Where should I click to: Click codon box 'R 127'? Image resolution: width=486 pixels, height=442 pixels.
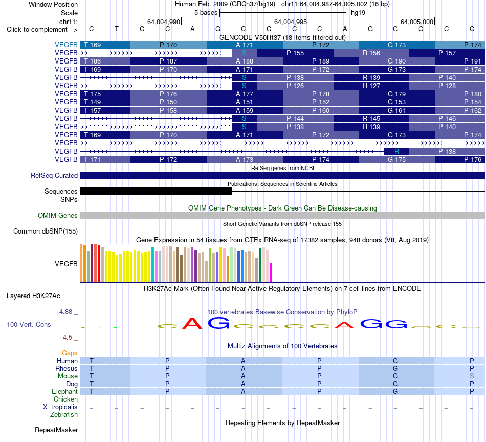(x=371, y=86)
